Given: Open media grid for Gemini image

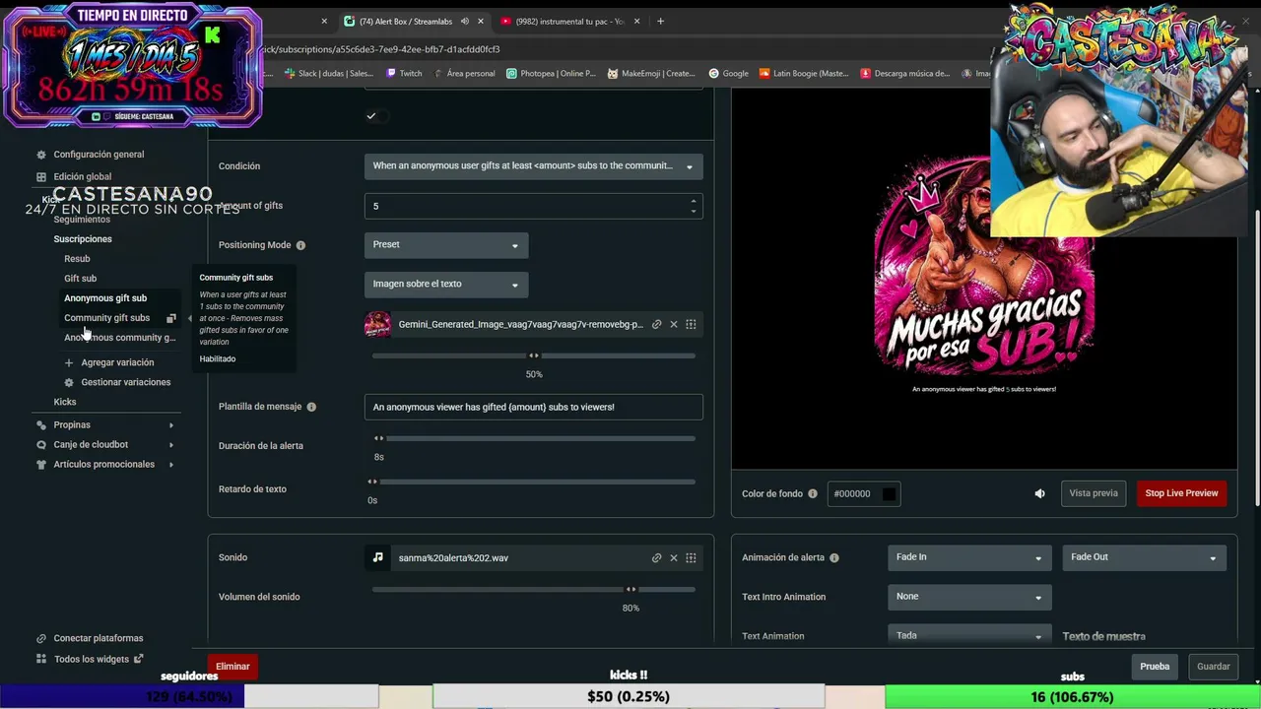Looking at the screenshot, I should click(x=691, y=324).
